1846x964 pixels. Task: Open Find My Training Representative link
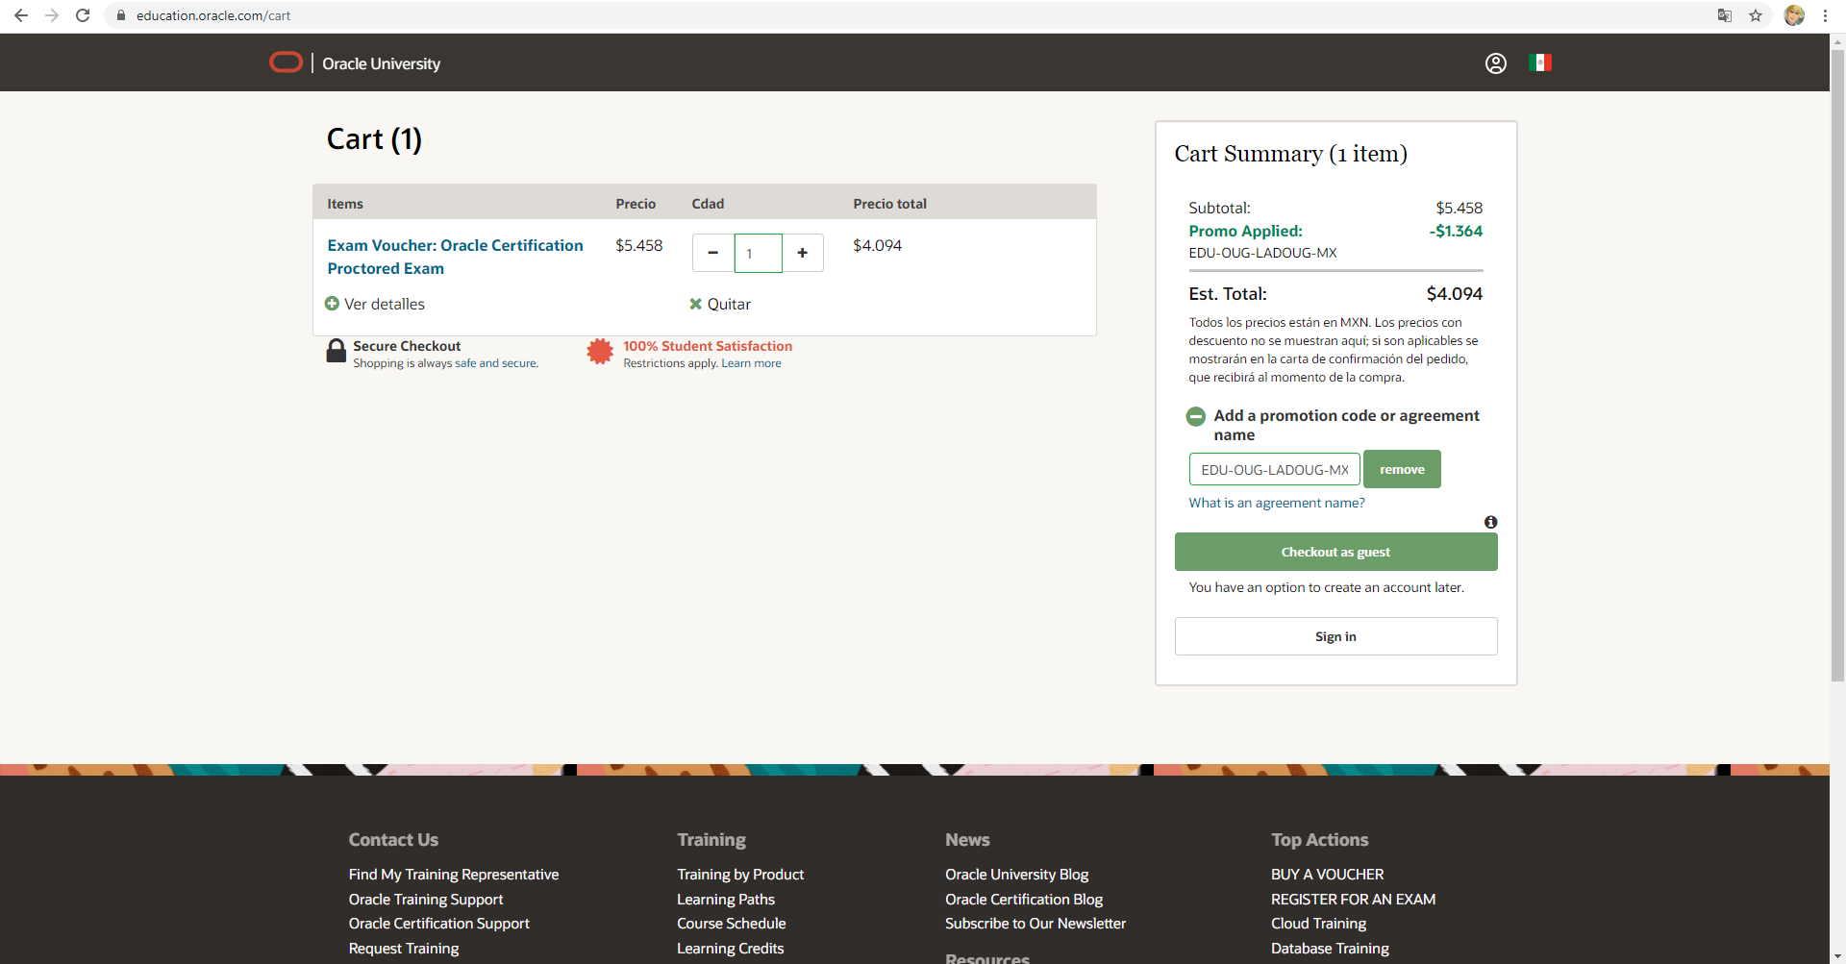[x=454, y=875]
